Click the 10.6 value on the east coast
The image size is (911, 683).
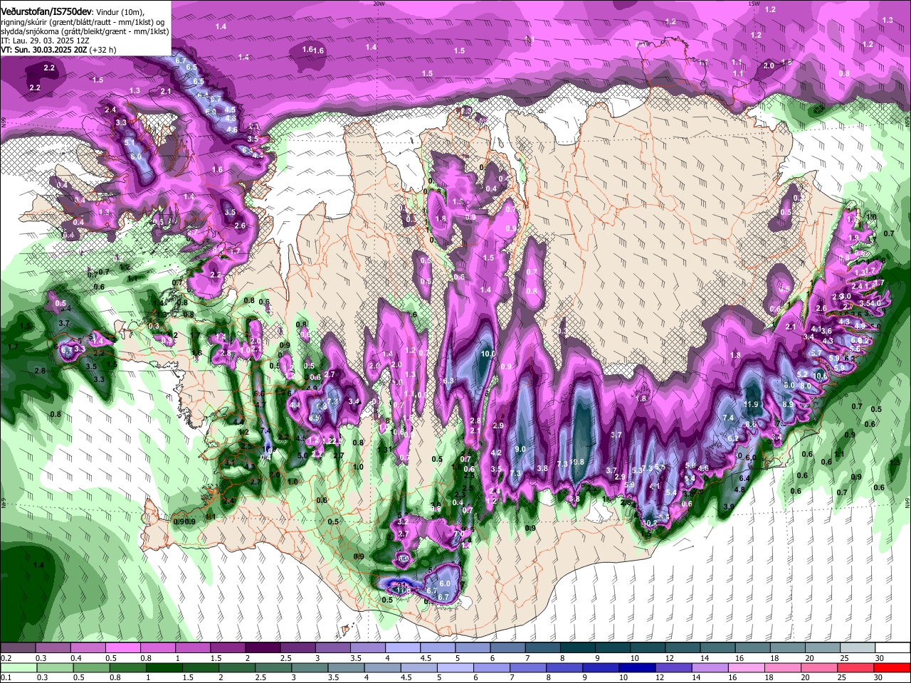coord(820,375)
